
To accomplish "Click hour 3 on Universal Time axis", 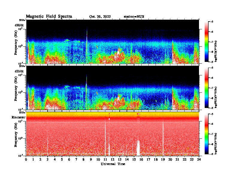I will pos(48,160).
